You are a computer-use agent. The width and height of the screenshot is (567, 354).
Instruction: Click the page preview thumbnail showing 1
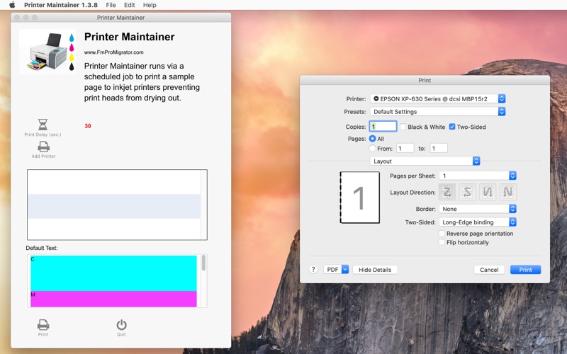[x=360, y=198]
